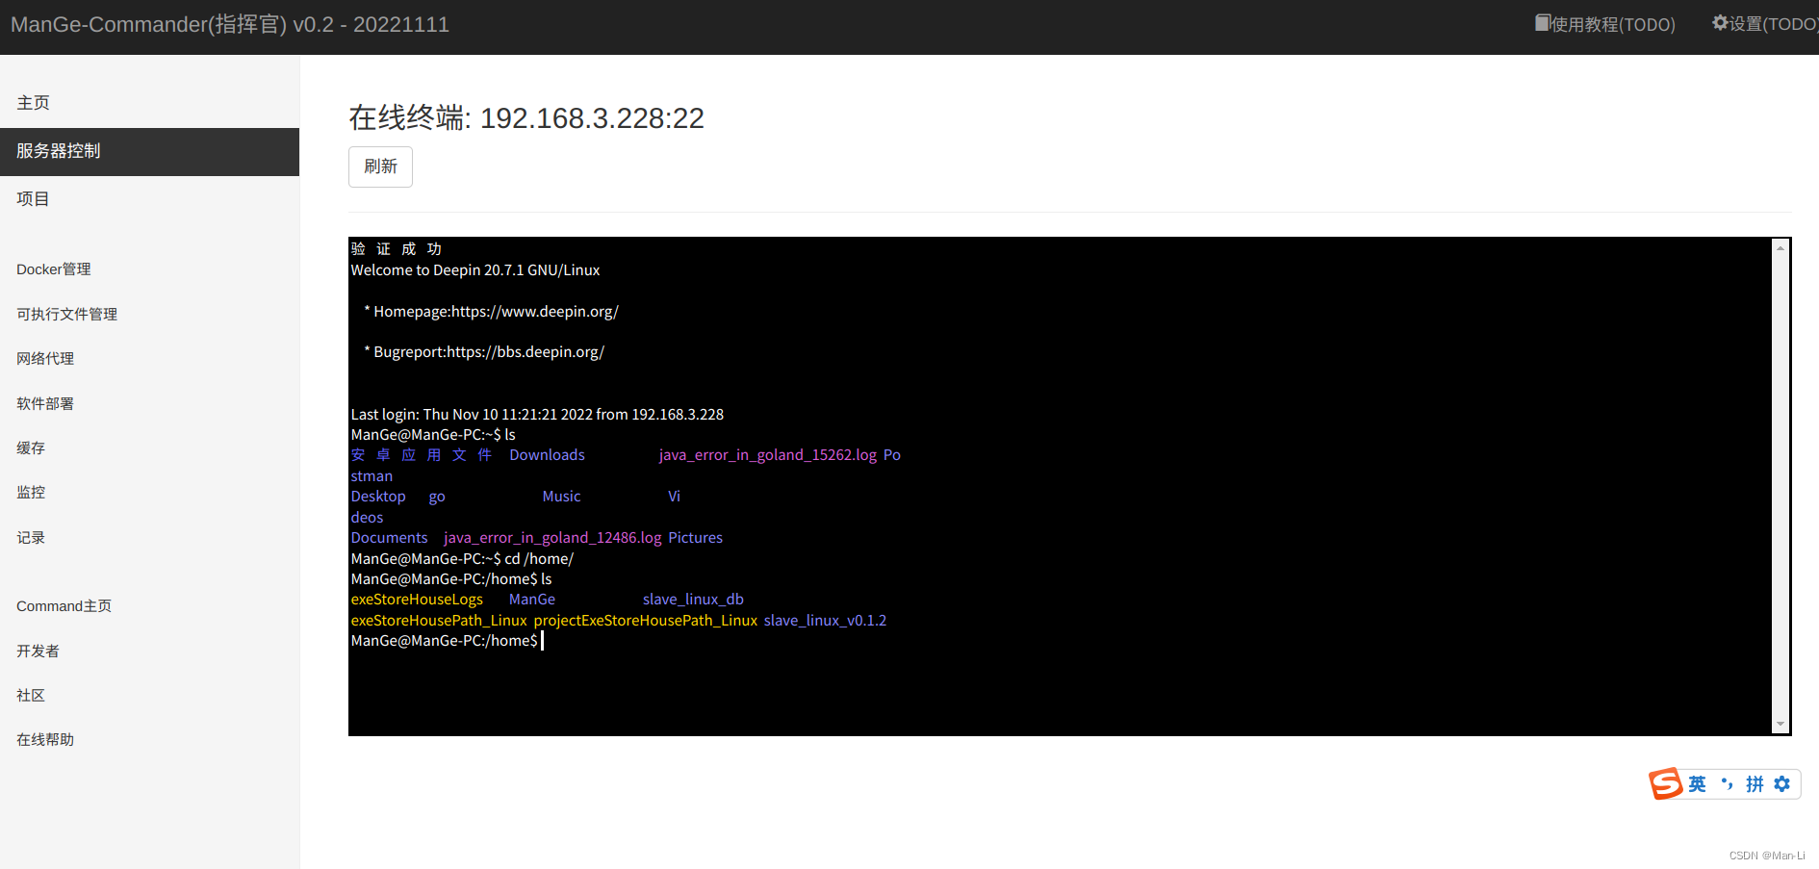Open the 项目 page
Viewport: 1819px width, 869px height.
[33, 198]
